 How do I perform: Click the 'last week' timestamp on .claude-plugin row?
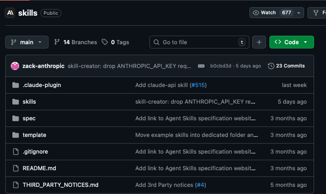pos(294,85)
